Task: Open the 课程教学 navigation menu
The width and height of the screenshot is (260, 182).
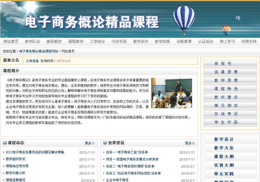Action: [x=76, y=42]
